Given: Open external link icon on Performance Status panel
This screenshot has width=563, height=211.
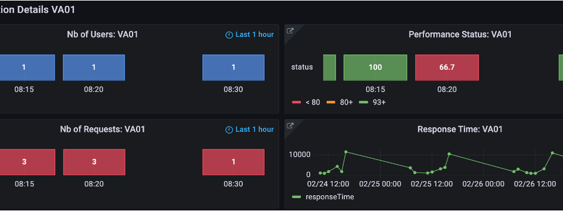Looking at the screenshot, I should click(290, 31).
